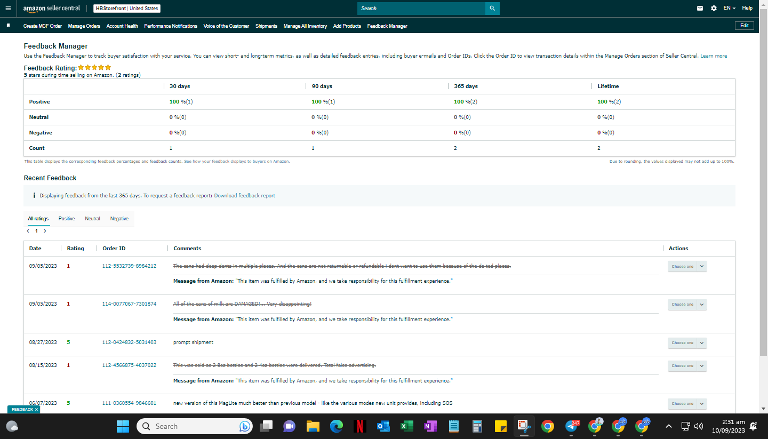Click in the Seller Central search field
The height and width of the screenshot is (439, 768).
421,9
